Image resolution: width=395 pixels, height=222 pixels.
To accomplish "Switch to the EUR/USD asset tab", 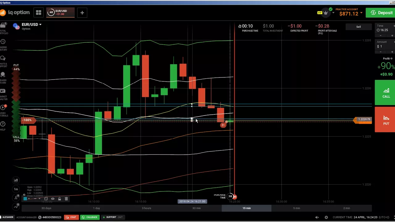I will point(60,13).
